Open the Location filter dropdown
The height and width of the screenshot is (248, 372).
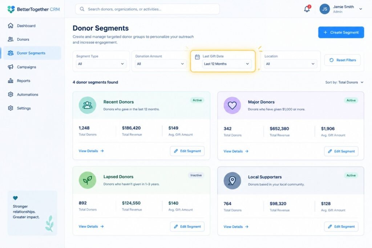click(290, 64)
